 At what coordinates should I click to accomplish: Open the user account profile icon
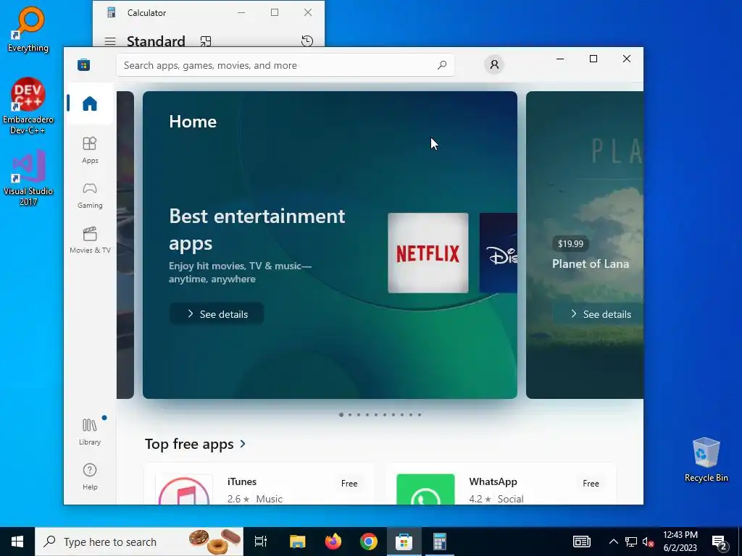pyautogui.click(x=494, y=64)
